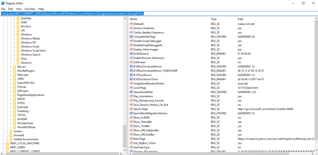
Task: Open the Edit menu
Action: pyautogui.click(x=10, y=9)
